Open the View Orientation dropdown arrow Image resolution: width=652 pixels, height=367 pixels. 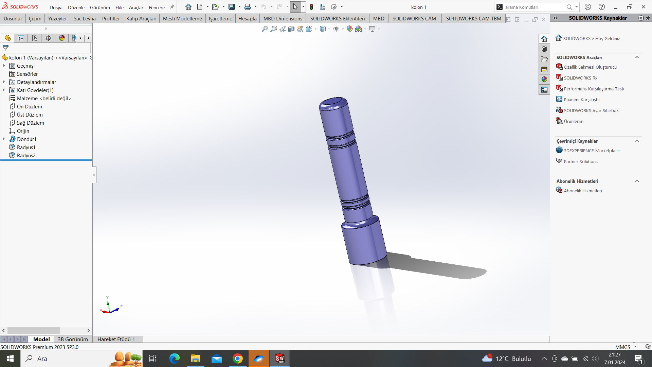pyautogui.click(x=316, y=29)
